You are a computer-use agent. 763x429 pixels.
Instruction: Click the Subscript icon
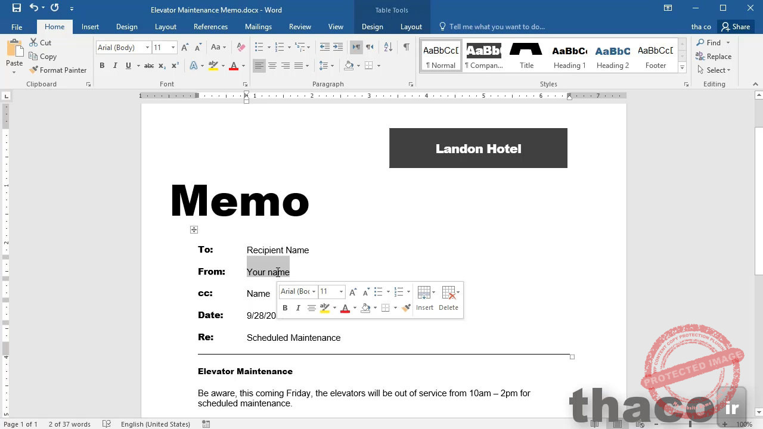[x=161, y=66]
